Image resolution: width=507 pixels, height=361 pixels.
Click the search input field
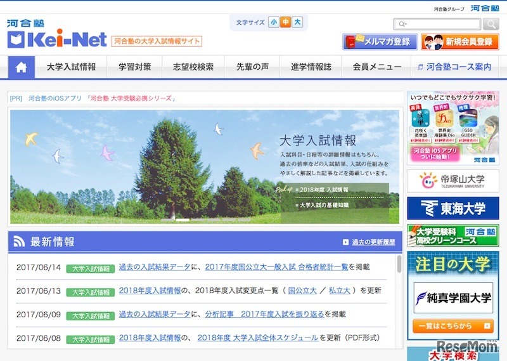click(437, 24)
